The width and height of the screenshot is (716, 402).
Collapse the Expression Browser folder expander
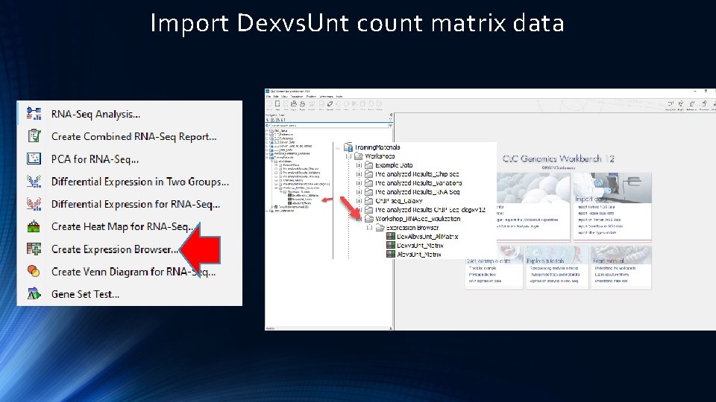tap(369, 228)
